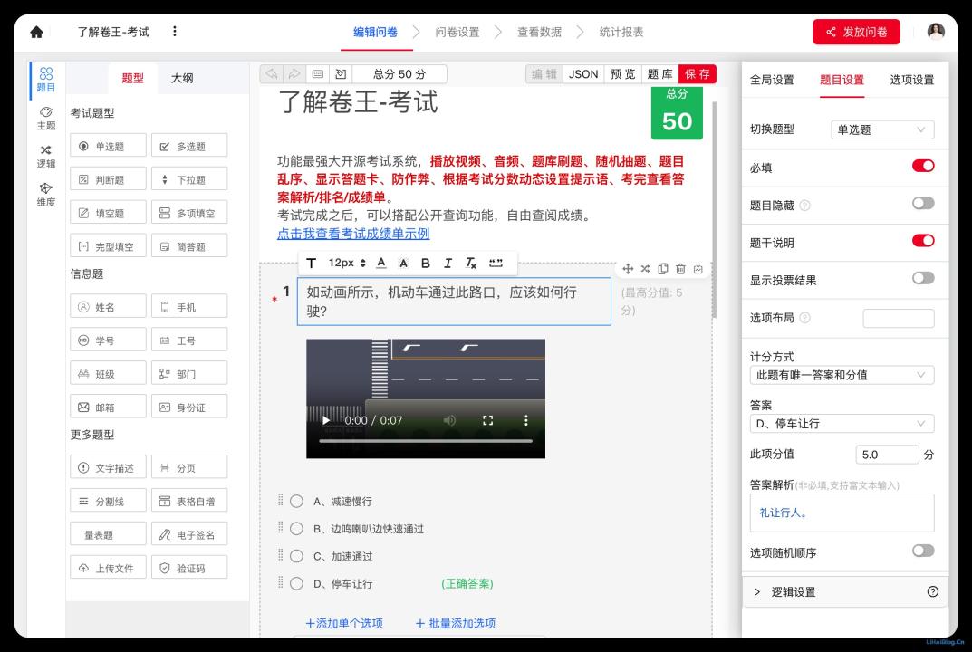972x652 pixels.
Task: Open the three-dot menu beside 了解卷王-考试
Action: [x=175, y=31]
